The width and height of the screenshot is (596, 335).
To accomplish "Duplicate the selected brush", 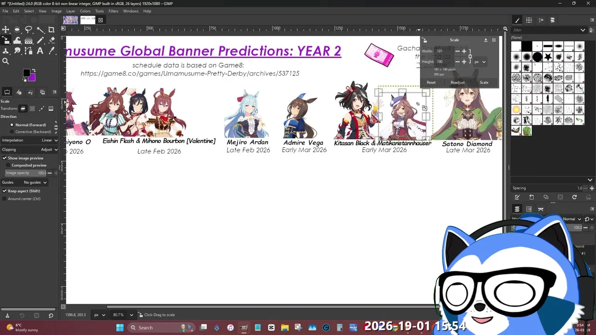I will (546, 197).
